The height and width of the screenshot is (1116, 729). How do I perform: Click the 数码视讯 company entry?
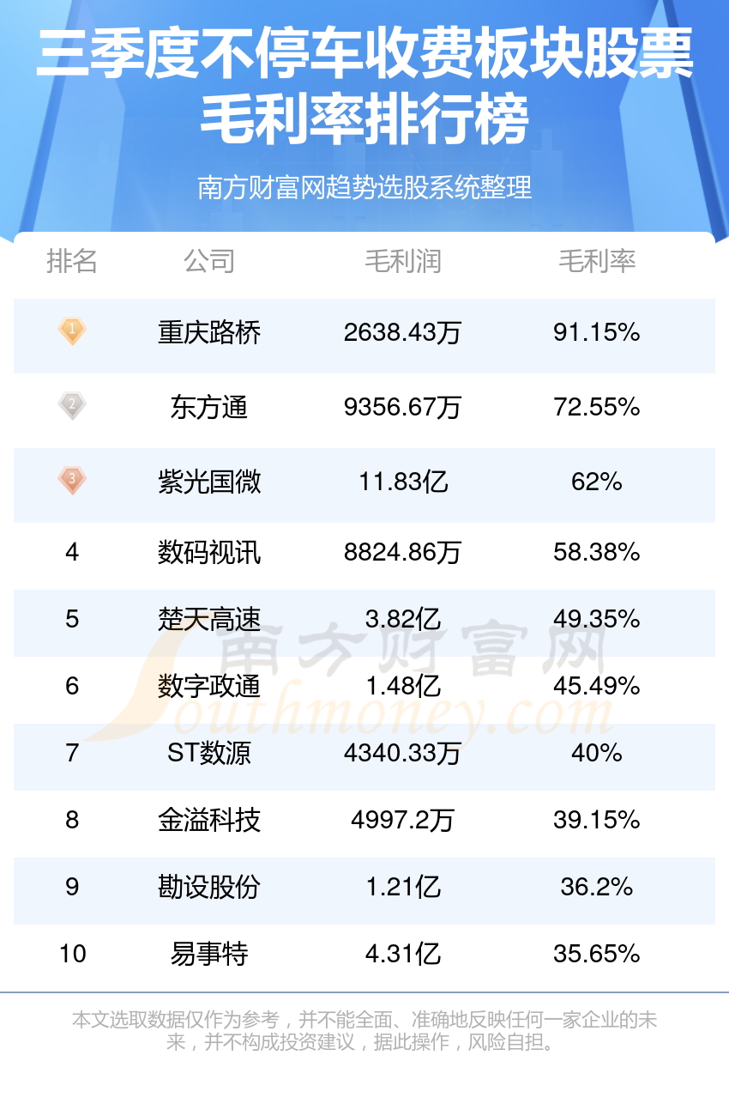(209, 552)
